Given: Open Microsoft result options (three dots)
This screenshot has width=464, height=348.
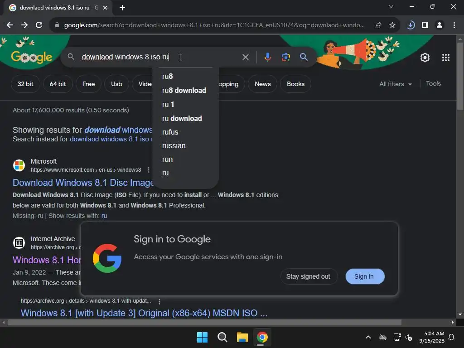Looking at the screenshot, I should 149,170.
